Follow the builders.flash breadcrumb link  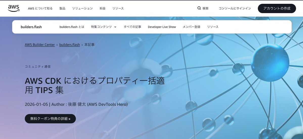pyautogui.click(x=69, y=45)
